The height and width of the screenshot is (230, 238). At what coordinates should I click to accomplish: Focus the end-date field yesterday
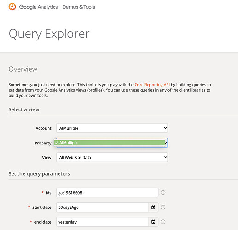(x=102, y=222)
